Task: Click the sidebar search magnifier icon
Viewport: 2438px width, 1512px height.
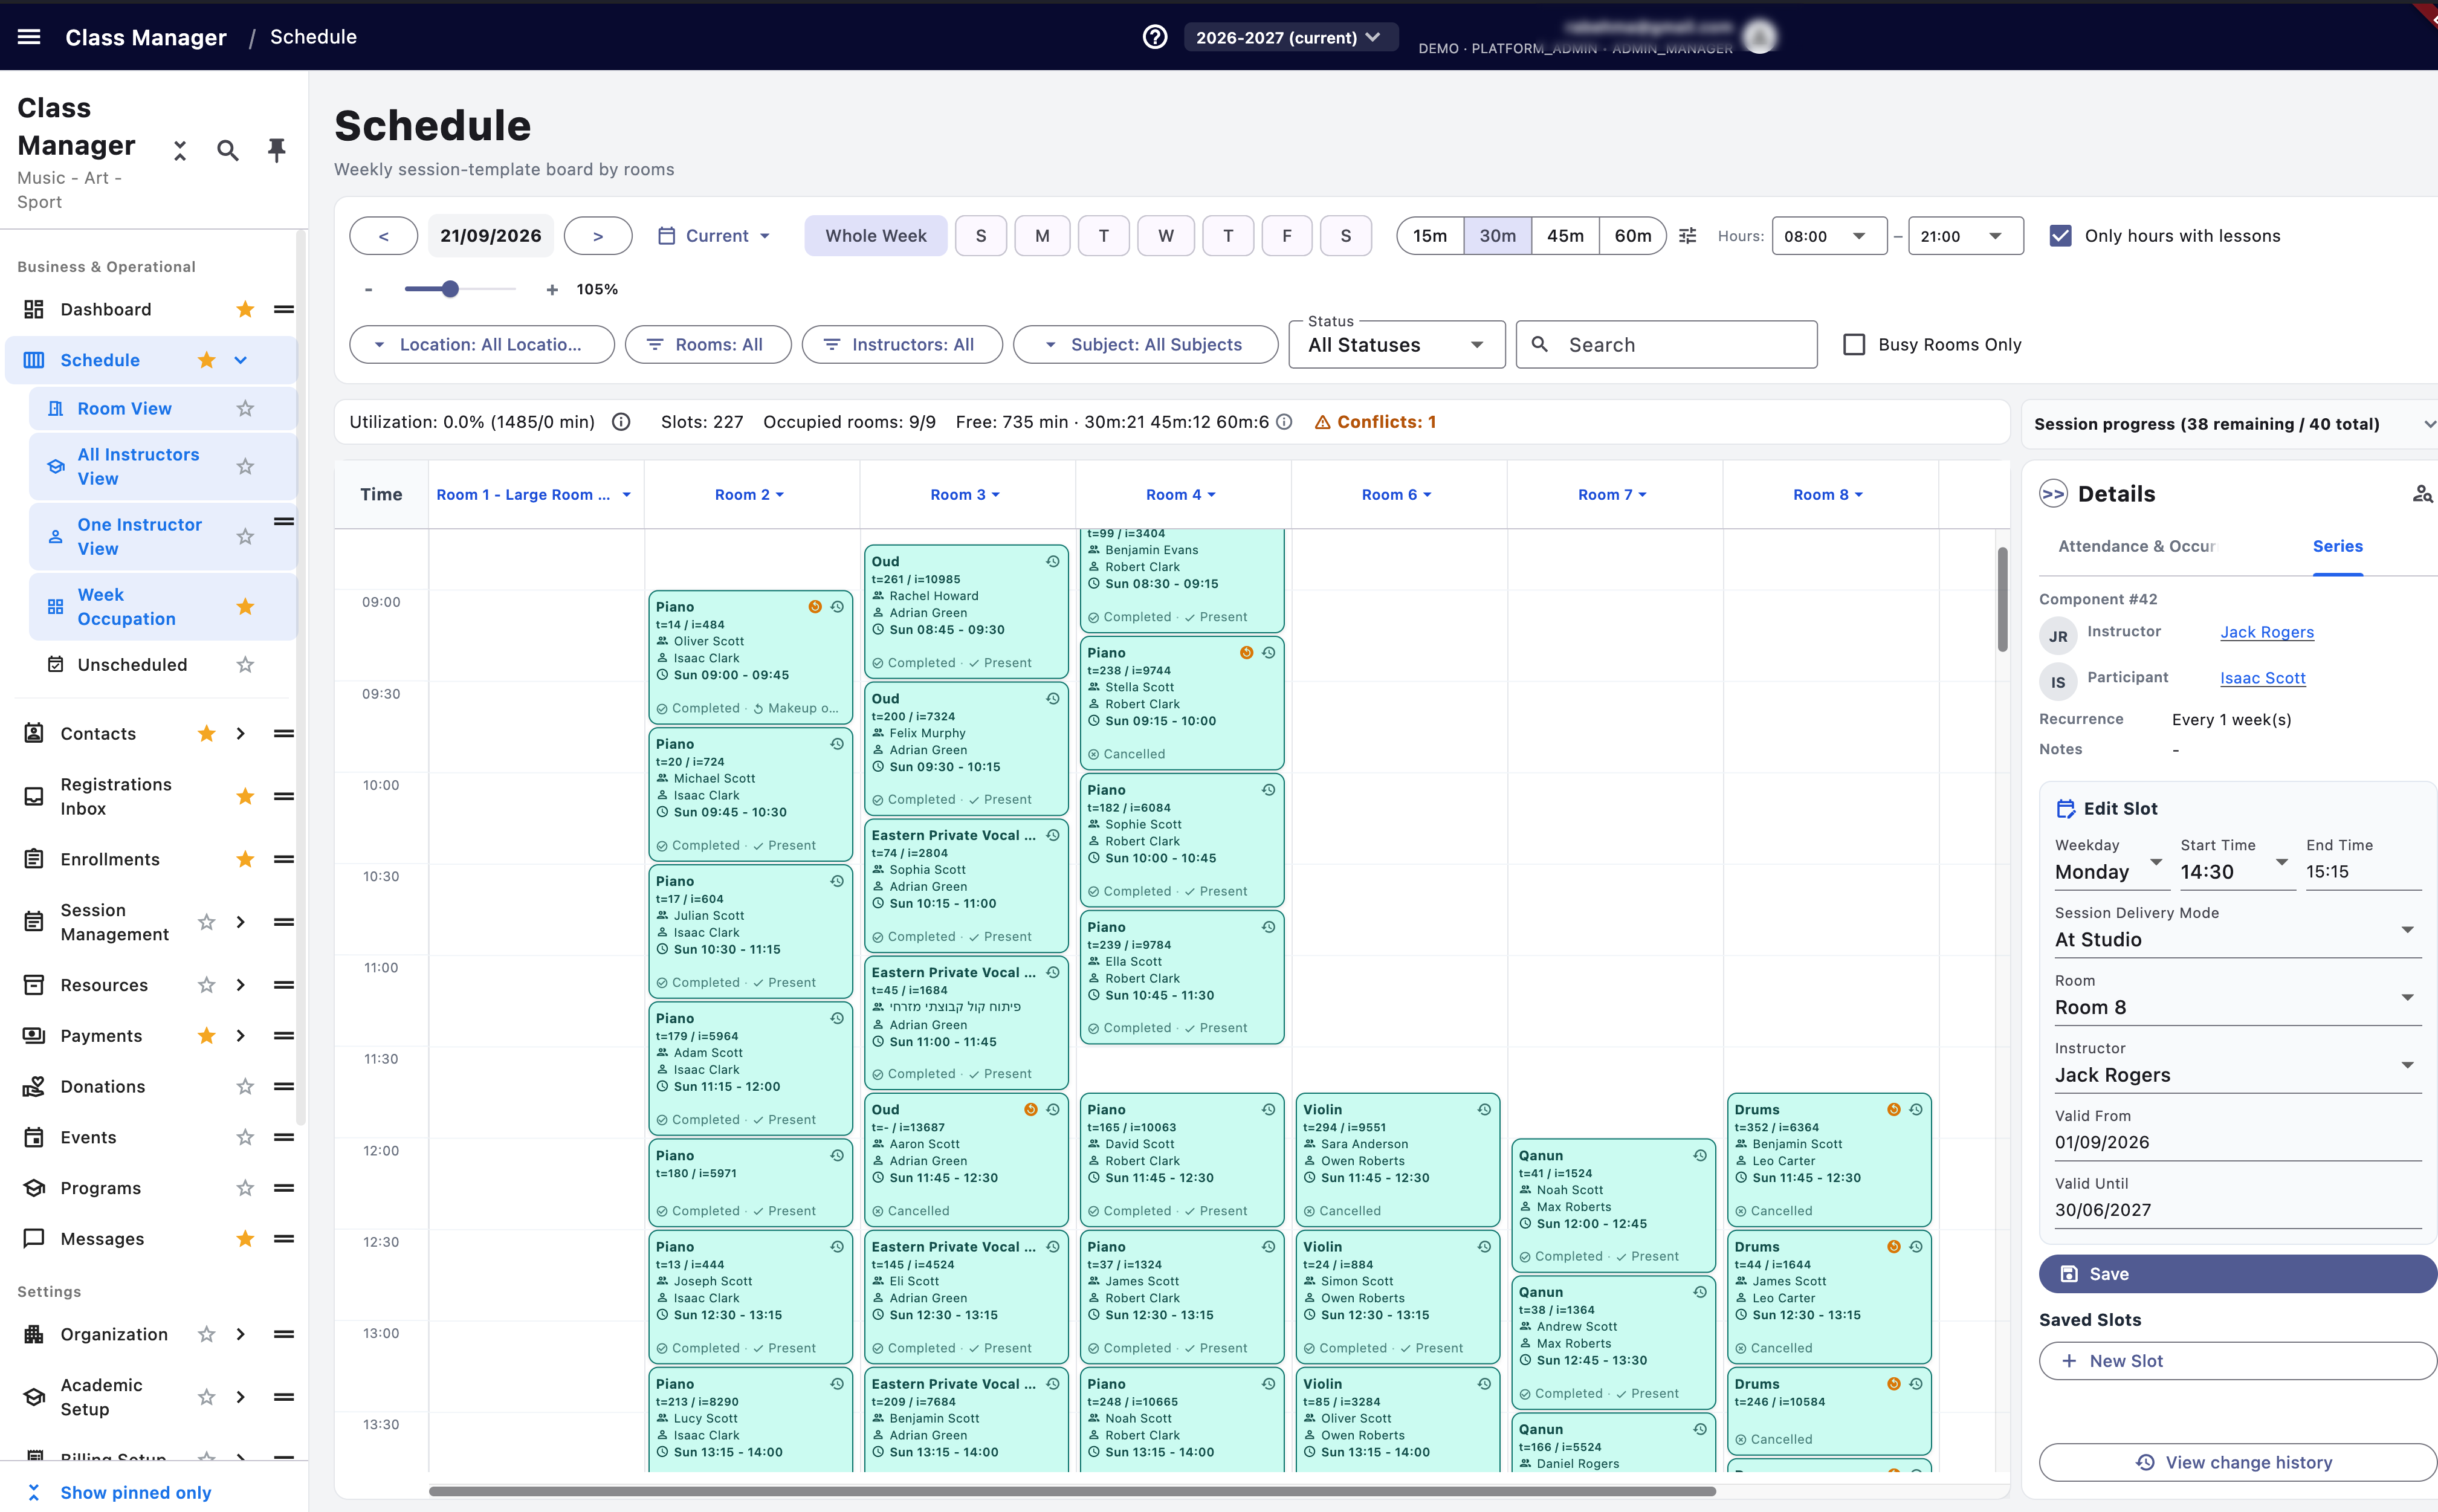Action: tap(228, 151)
